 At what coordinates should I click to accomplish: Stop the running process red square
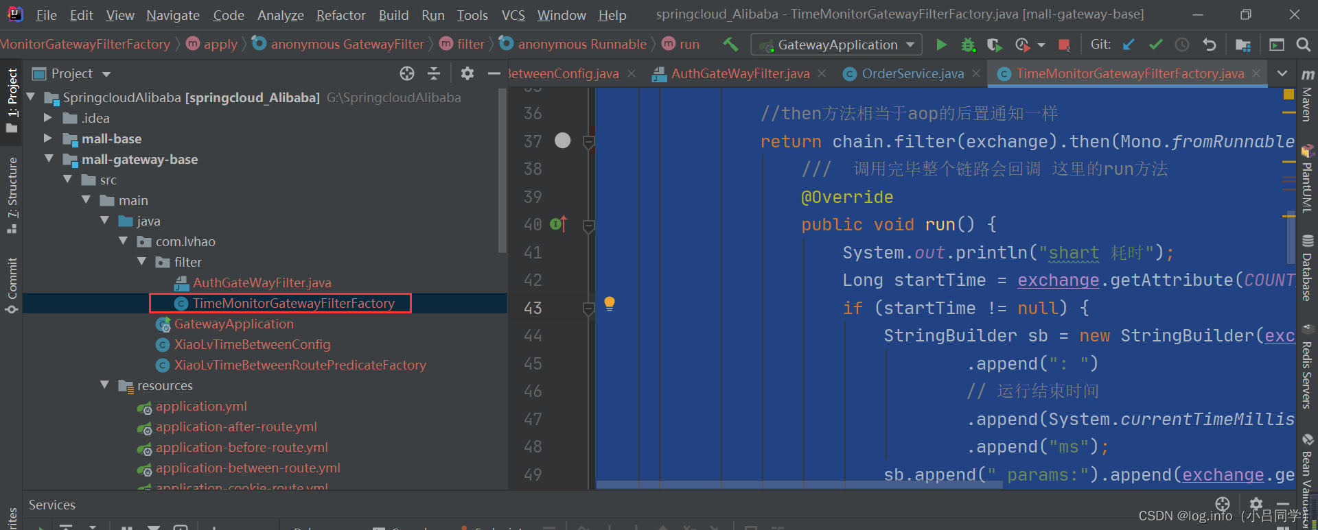coord(1064,45)
